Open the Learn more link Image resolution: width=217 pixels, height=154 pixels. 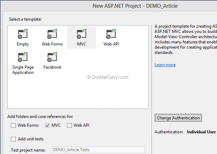coord(165,65)
